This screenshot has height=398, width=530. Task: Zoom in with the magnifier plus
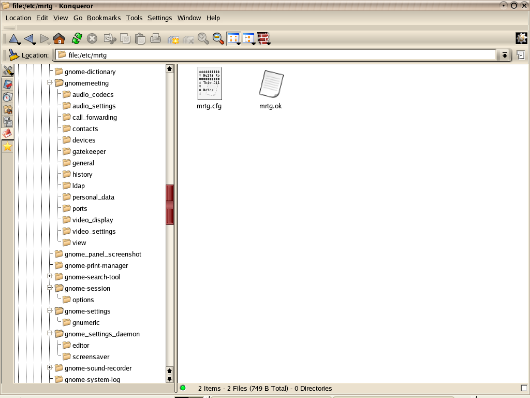[x=203, y=38]
